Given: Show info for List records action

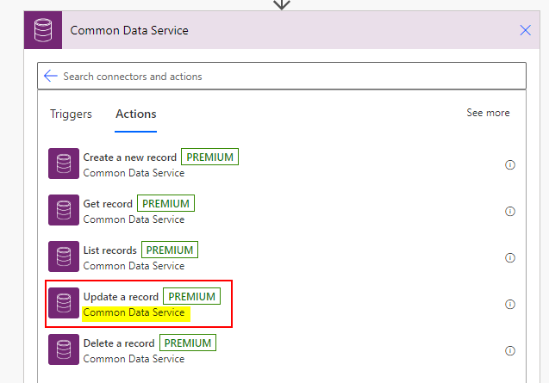Looking at the screenshot, I should (x=510, y=257).
